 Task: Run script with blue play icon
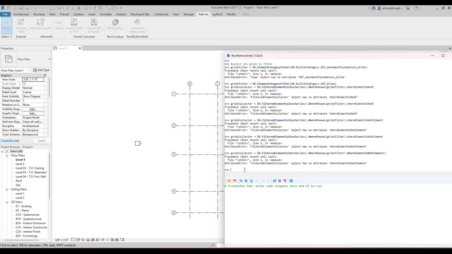coord(291,181)
